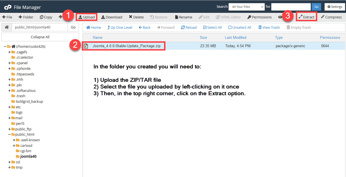Collapse the public_html folder

pos(9,134)
